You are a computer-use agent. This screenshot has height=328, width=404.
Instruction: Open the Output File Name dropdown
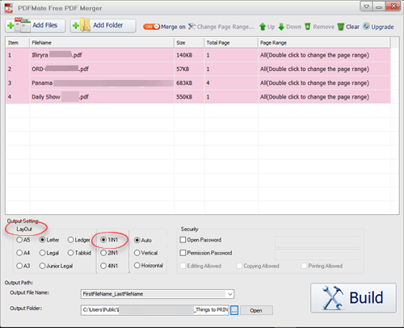[230, 294]
